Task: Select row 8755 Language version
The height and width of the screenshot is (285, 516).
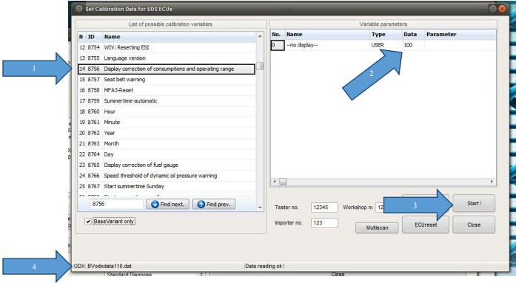Action: tap(167, 58)
